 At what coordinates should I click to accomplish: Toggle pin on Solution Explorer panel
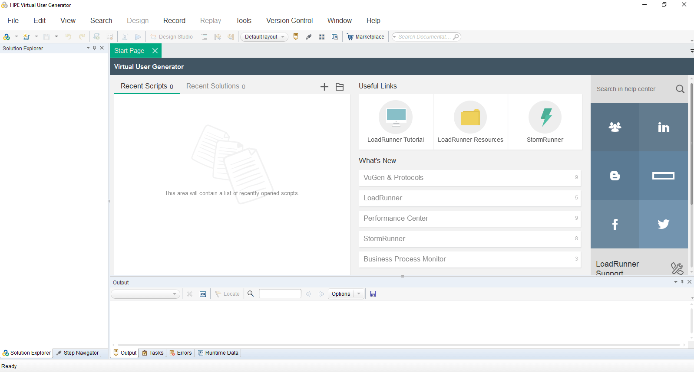[95, 48]
